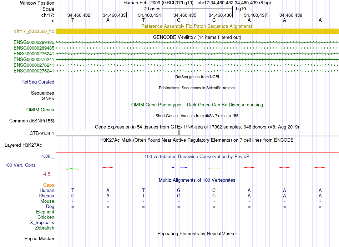Screen dimensions: 339x247
Task: Open the OMIM Gene Phenotypes track title
Action: coord(197,105)
